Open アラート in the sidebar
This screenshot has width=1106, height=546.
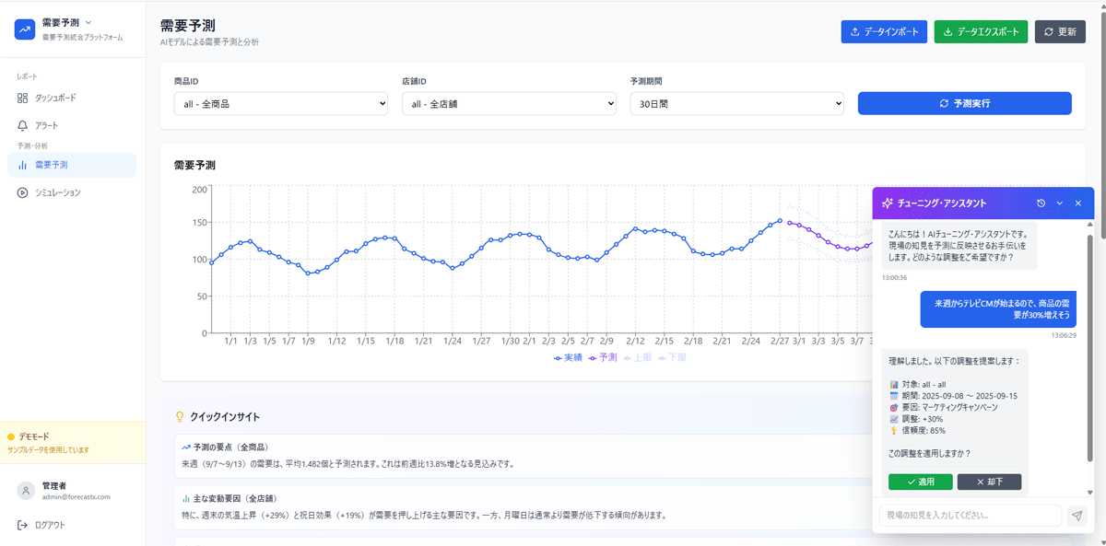point(72,125)
